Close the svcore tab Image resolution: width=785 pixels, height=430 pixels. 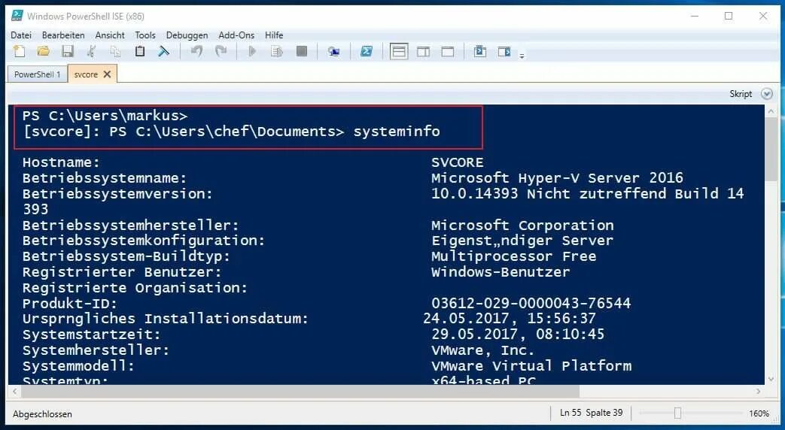[x=107, y=74]
